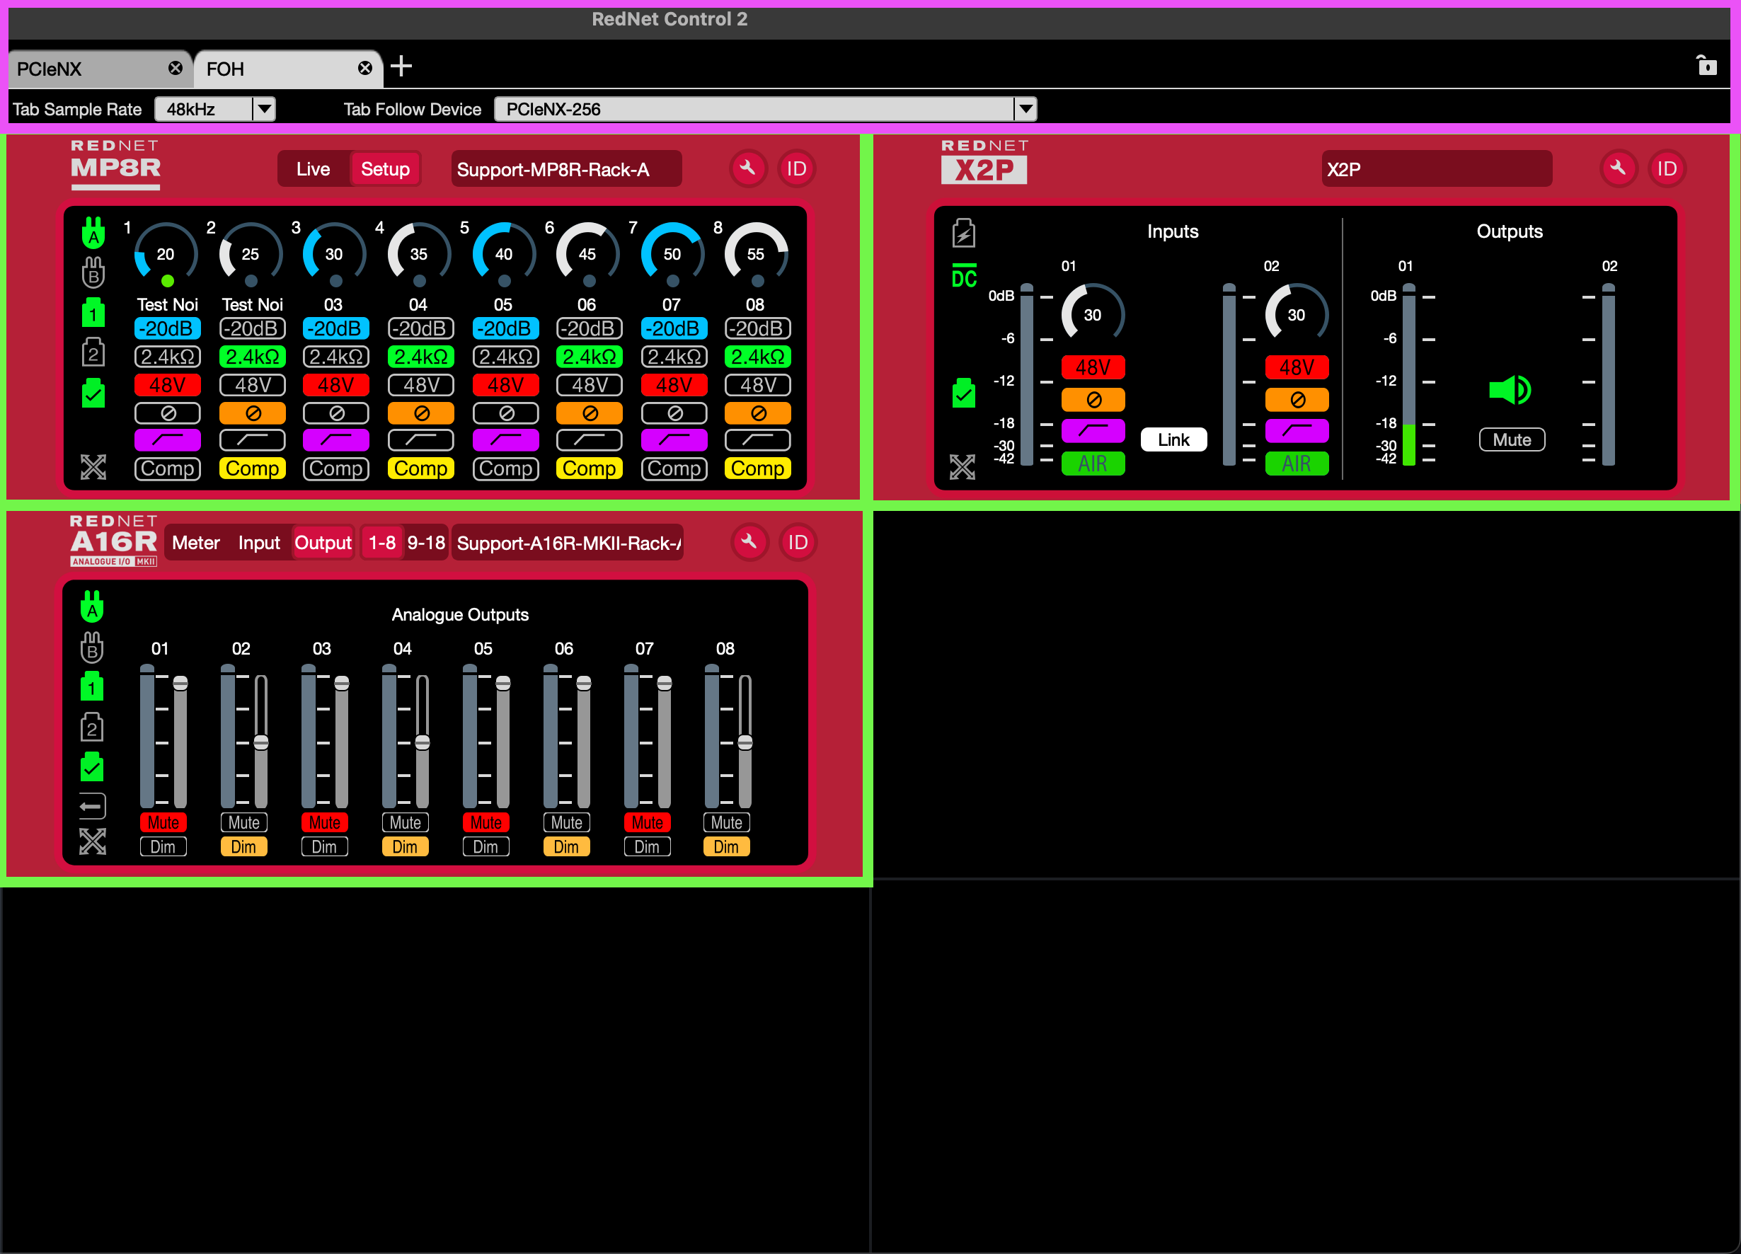Add a new tab with plus
Screen dimensions: 1741x1254
[x=401, y=67]
